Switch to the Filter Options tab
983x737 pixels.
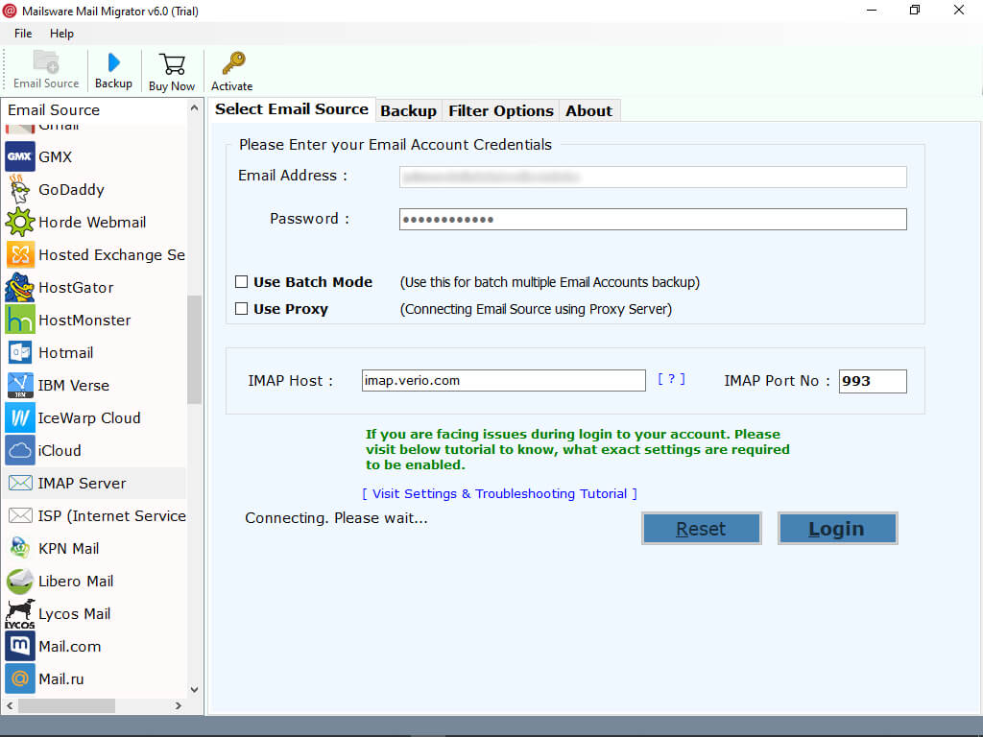pyautogui.click(x=500, y=109)
